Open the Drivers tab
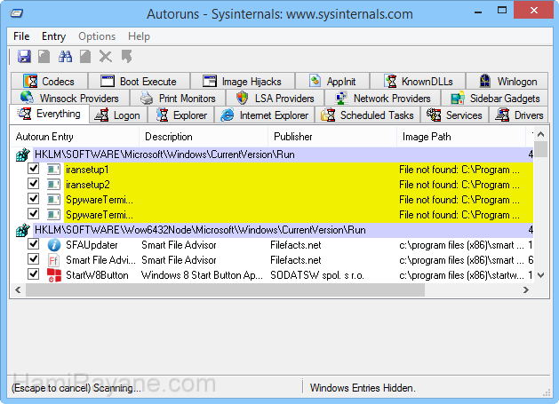 [x=519, y=115]
